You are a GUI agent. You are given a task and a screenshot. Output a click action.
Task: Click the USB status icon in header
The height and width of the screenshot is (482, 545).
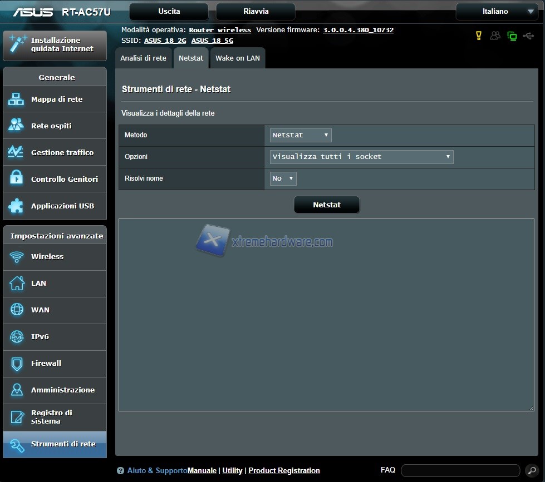click(528, 36)
